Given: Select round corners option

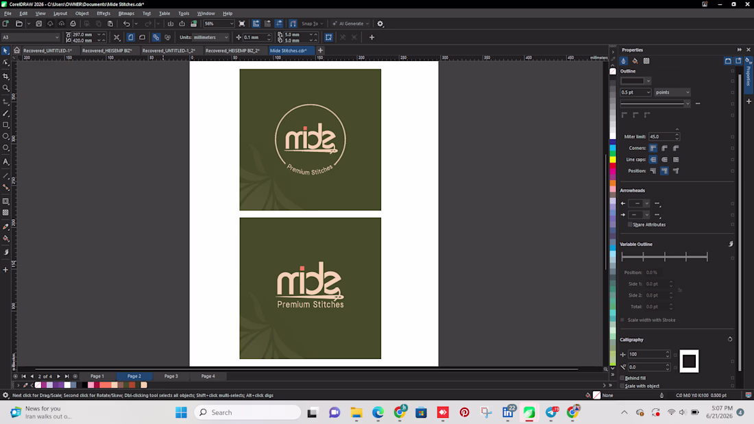Looking at the screenshot, I should tap(665, 148).
